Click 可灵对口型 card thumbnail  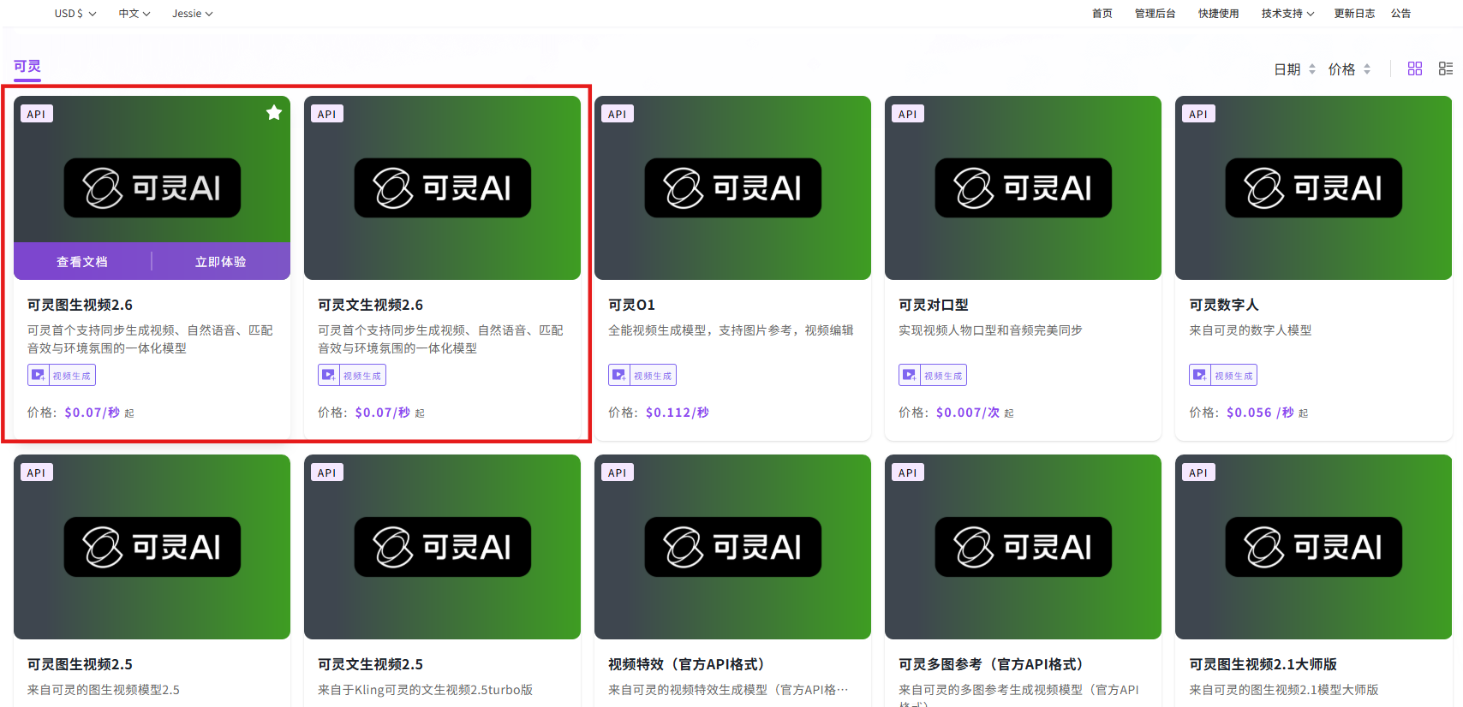coord(1023,187)
